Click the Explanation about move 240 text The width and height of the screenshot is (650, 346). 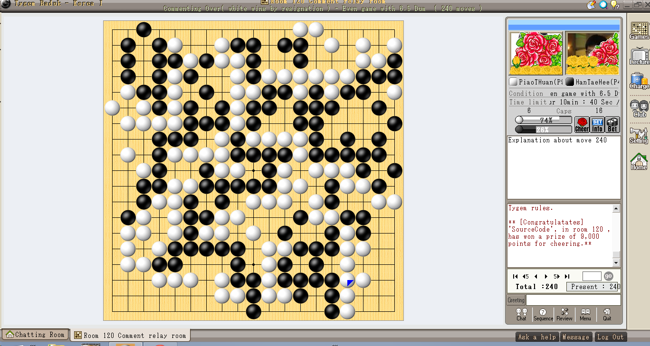[x=557, y=140]
